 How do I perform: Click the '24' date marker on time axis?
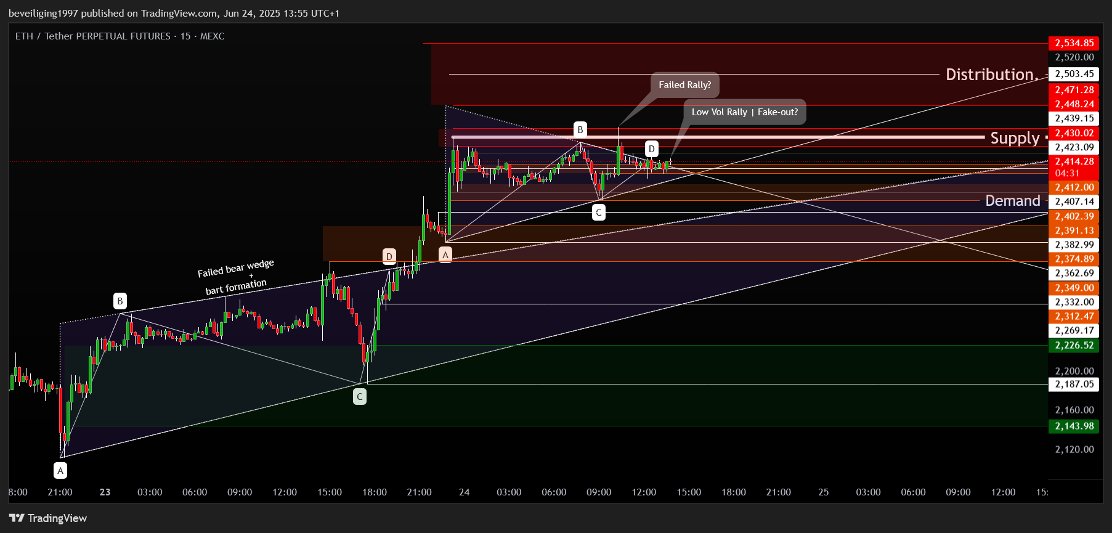click(465, 492)
